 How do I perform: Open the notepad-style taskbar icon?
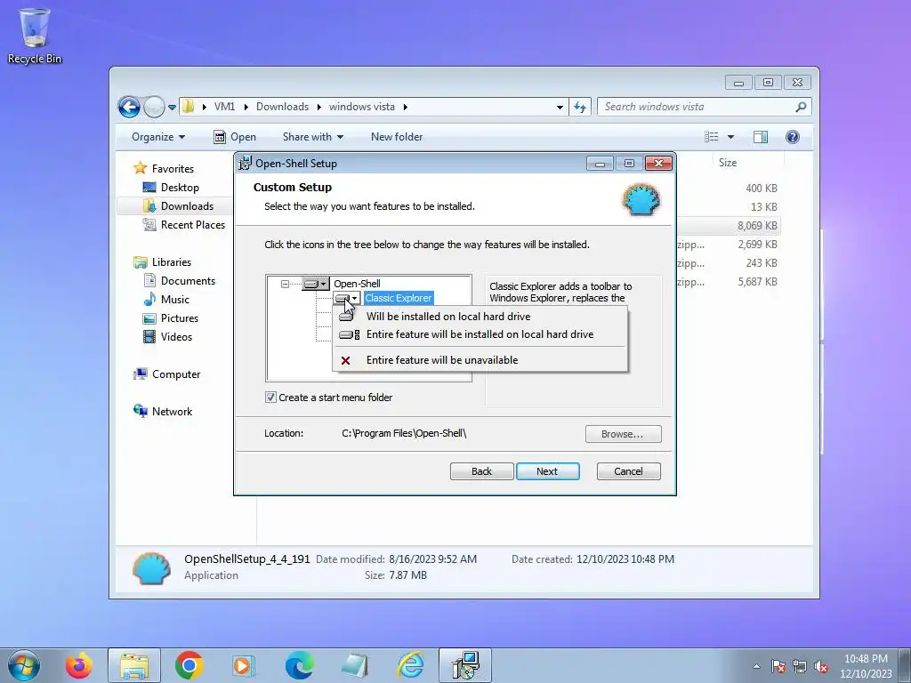[x=354, y=665]
